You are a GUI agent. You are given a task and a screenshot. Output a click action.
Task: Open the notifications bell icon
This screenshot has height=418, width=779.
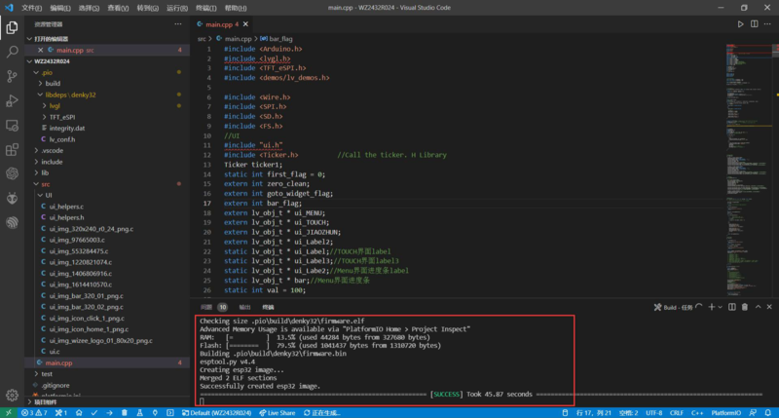tap(768, 413)
